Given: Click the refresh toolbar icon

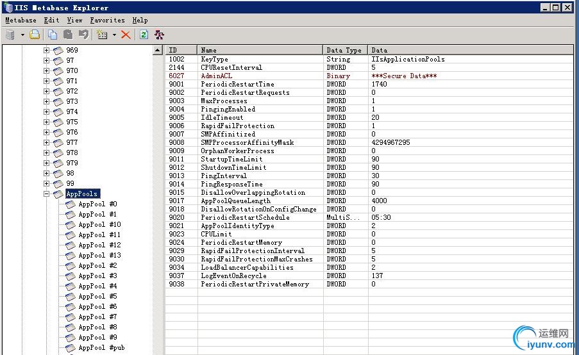Looking at the screenshot, I should point(144,35).
